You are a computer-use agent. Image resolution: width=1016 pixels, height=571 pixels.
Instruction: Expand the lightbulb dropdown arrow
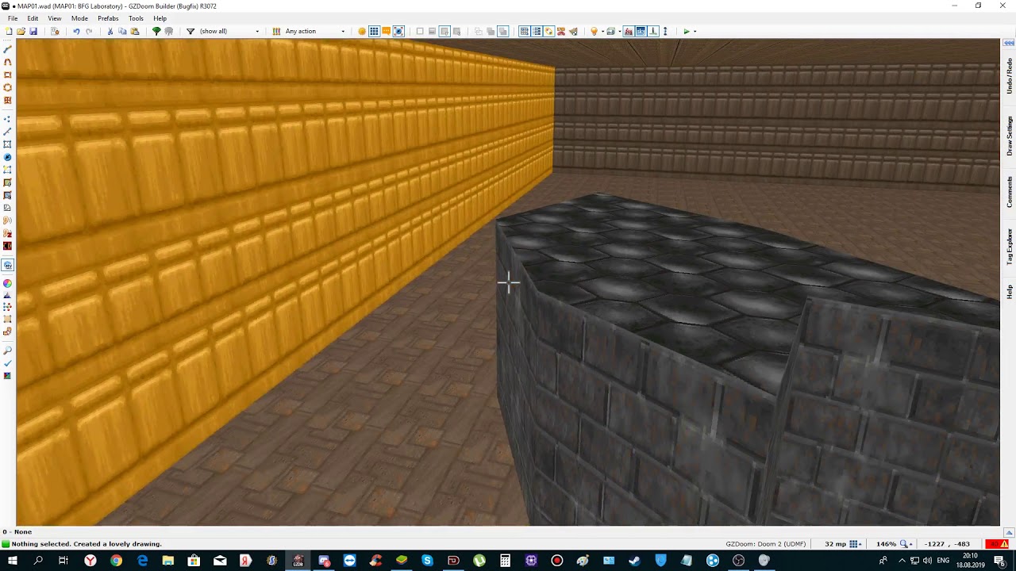602,31
